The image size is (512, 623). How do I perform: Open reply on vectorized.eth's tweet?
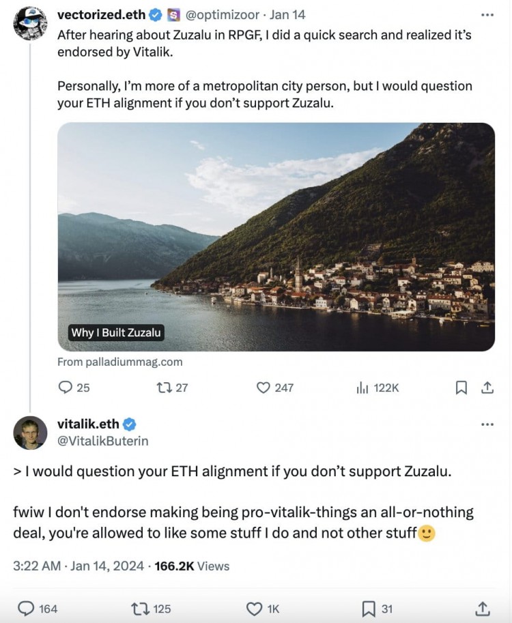tap(74, 388)
